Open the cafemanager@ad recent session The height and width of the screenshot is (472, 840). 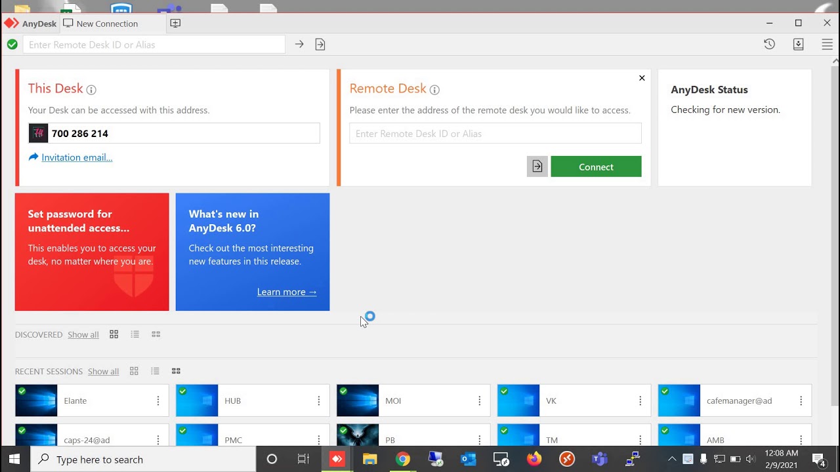coord(735,401)
